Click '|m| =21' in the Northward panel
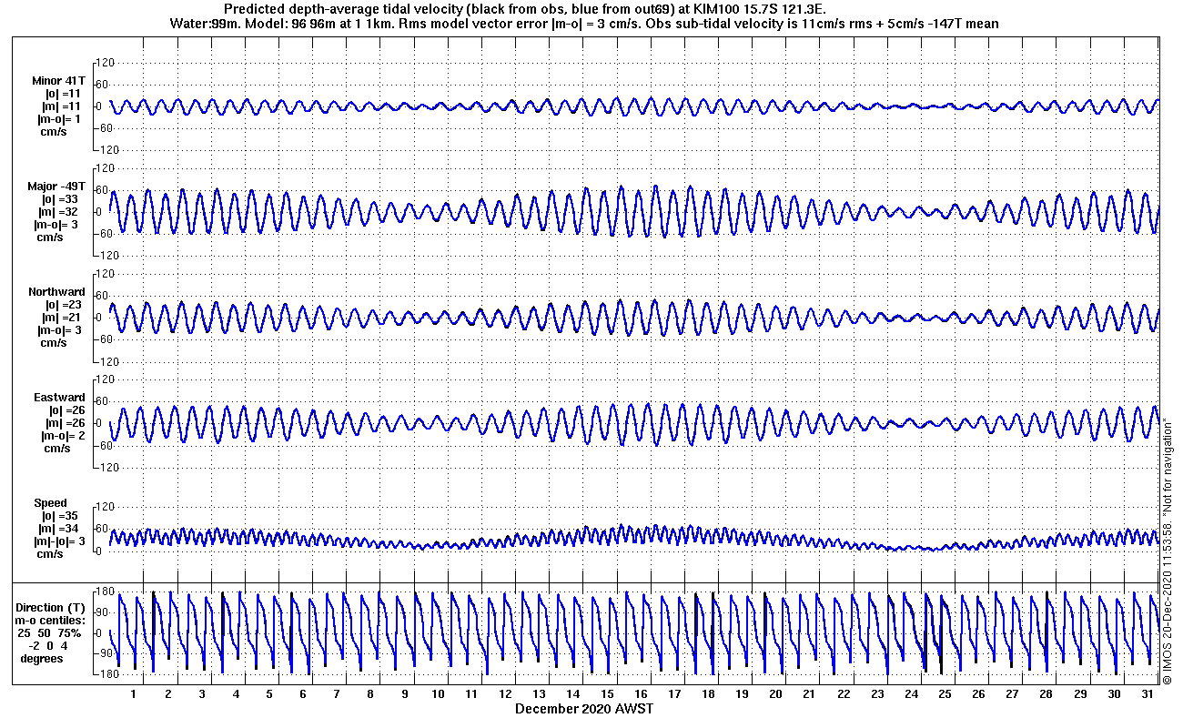This screenshot has width=1183, height=728. (x=63, y=318)
